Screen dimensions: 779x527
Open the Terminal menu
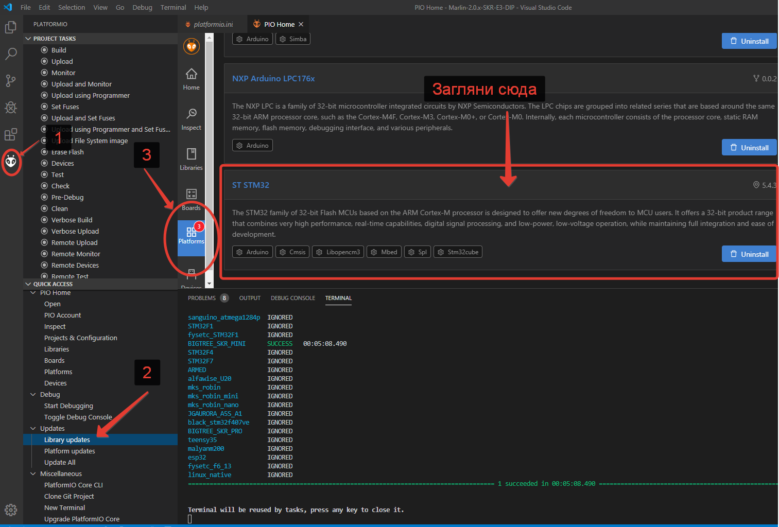point(173,8)
